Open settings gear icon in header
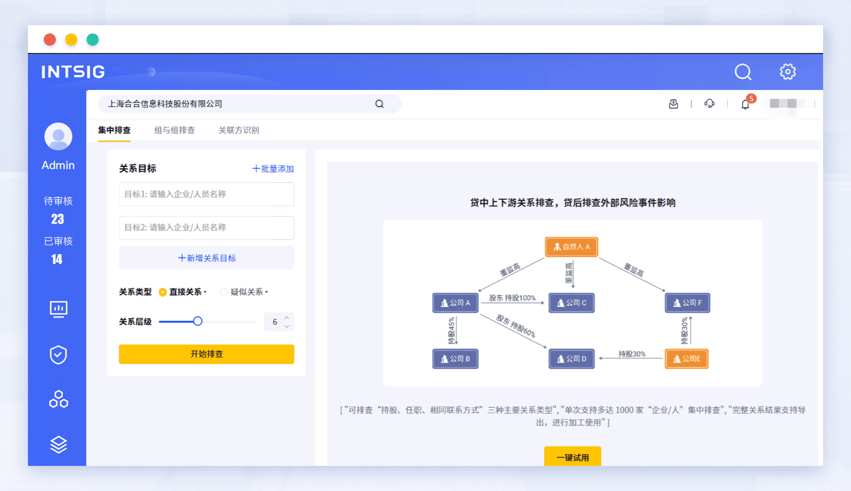This screenshot has width=851, height=491. click(788, 72)
